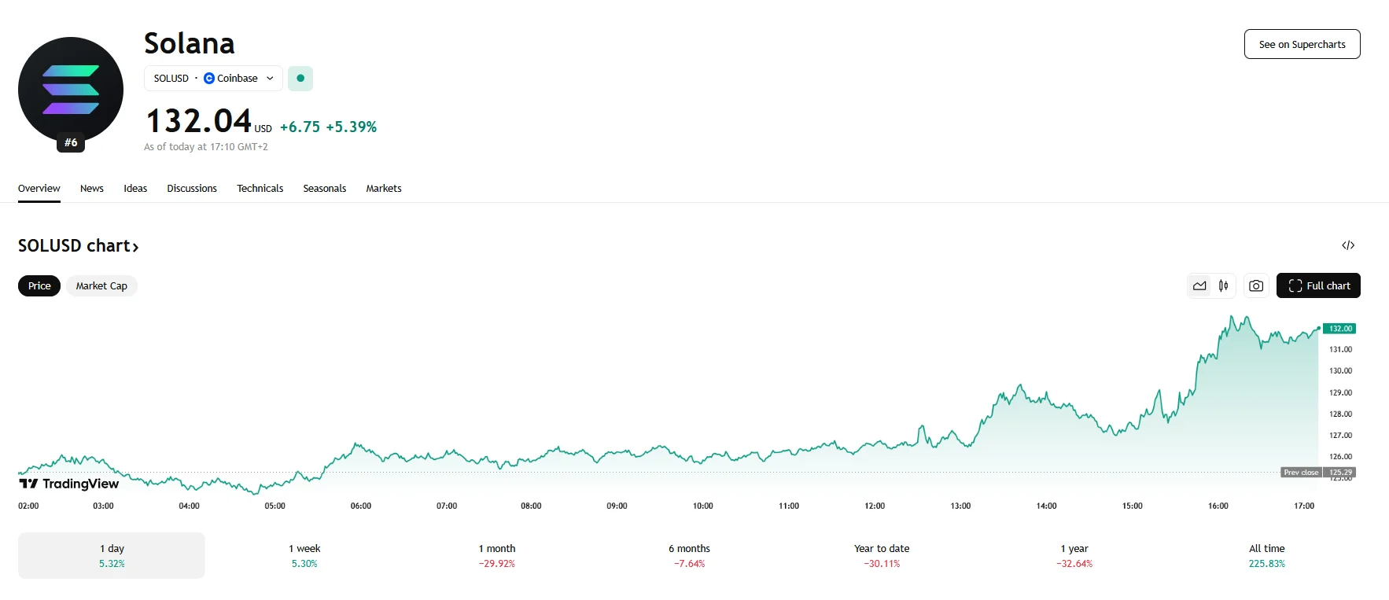Open the Full chart button

pyautogui.click(x=1318, y=285)
